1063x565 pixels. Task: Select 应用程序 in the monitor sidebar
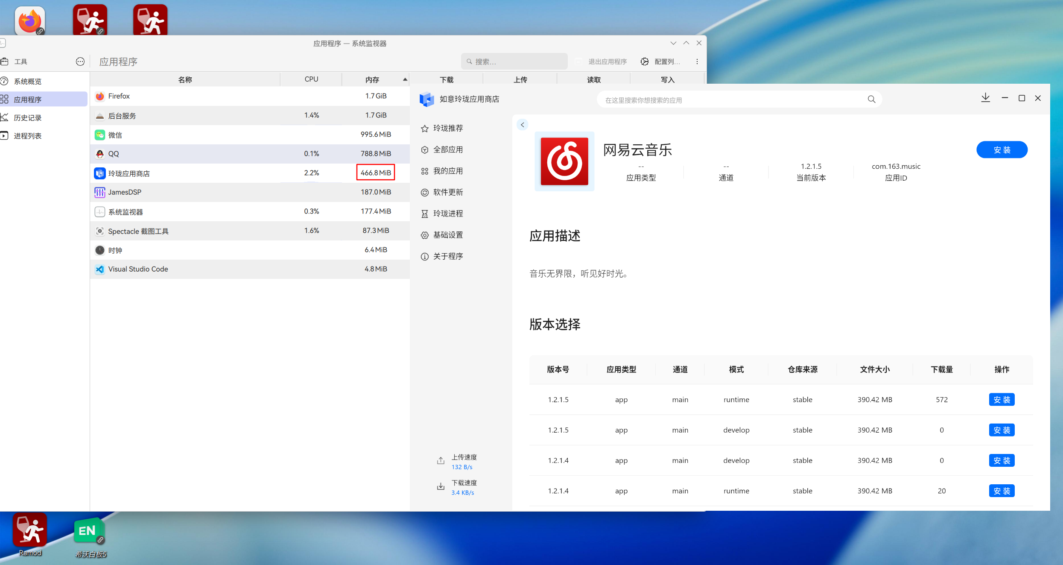click(44, 100)
